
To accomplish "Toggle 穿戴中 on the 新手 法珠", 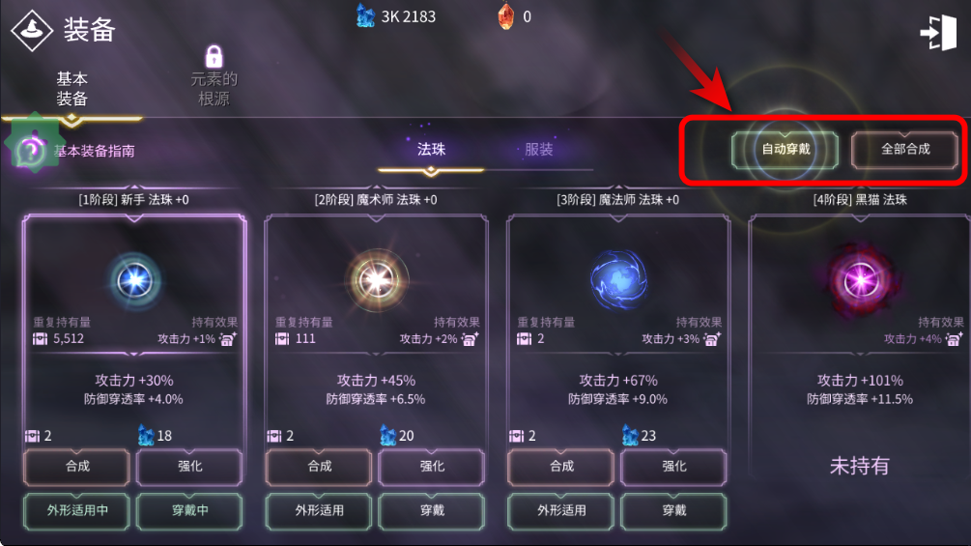I will (x=189, y=510).
